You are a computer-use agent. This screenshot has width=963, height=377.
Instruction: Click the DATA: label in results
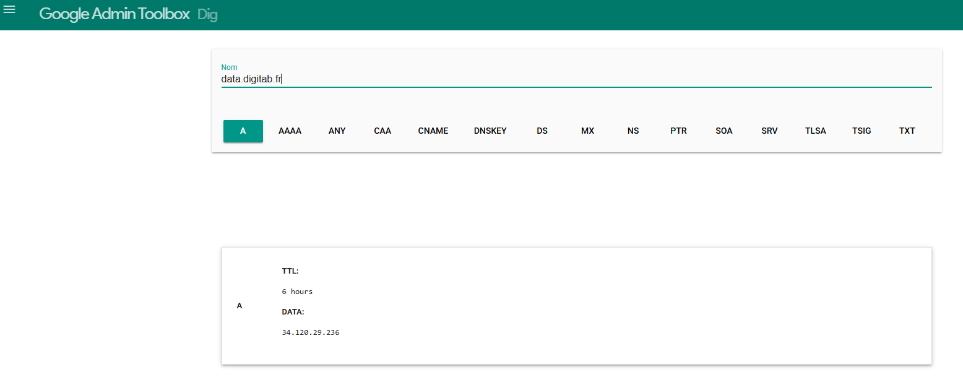click(x=293, y=312)
